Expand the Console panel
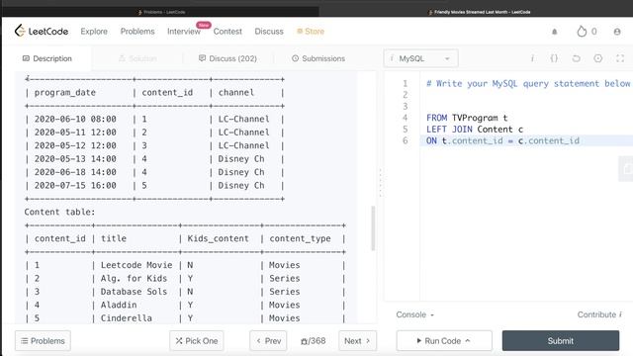This screenshot has width=633, height=356. tap(414, 314)
